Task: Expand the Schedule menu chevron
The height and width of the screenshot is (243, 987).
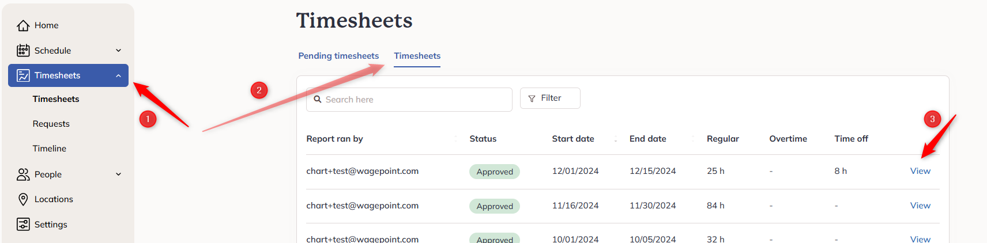Action: (119, 51)
